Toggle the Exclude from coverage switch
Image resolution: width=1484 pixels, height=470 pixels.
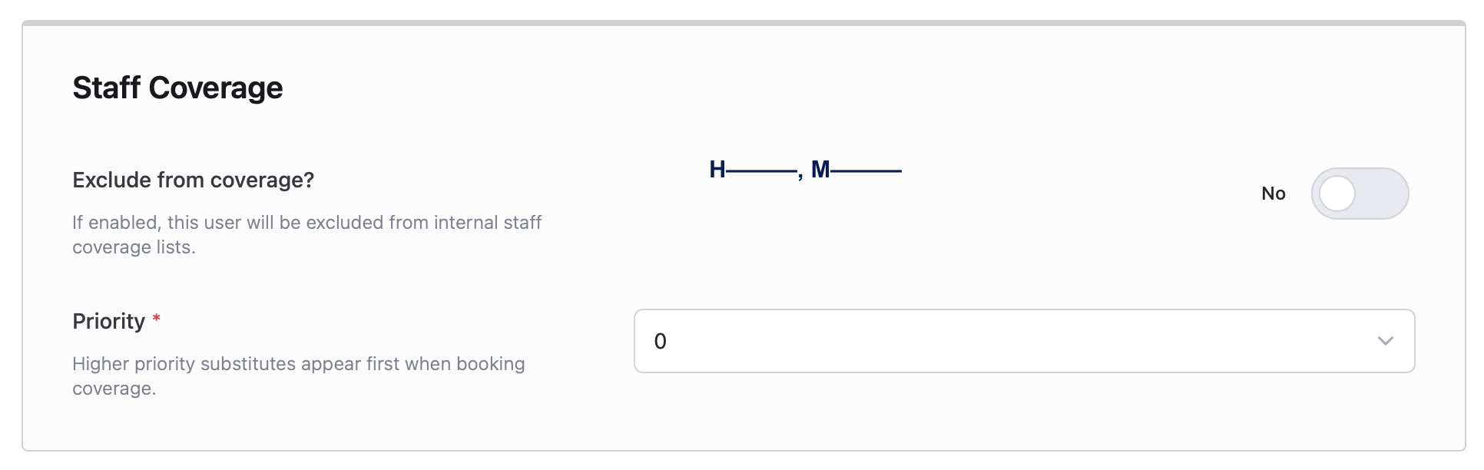pos(1359,194)
